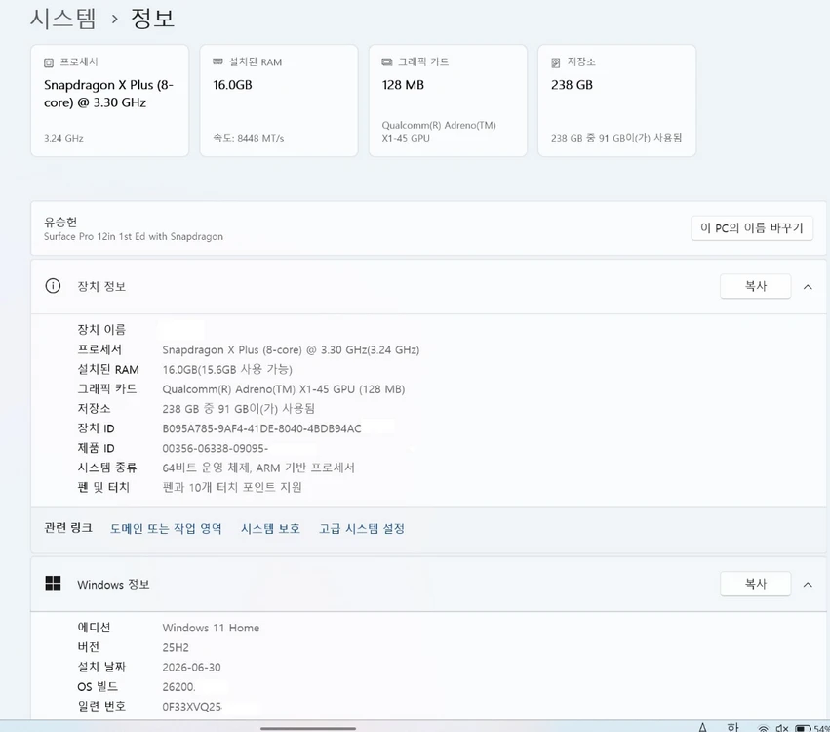The image size is (830, 732).
Task: Select the 장치 ID value B095A785-9AF4
Action: click(261, 428)
